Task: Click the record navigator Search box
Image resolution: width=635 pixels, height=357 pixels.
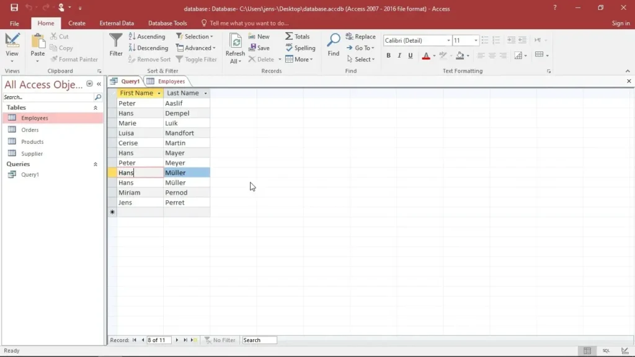Action: (x=259, y=340)
